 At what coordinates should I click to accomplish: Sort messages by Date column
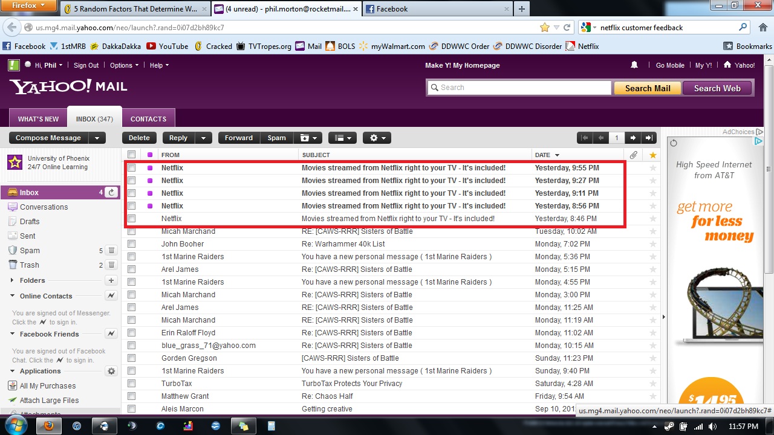point(547,155)
